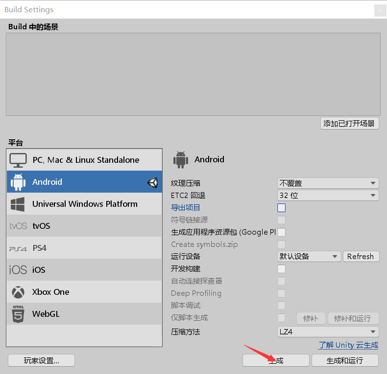Screen dimensions: 387x374
Task: Toggle the 仅脚本生成 checkbox
Action: click(281, 318)
